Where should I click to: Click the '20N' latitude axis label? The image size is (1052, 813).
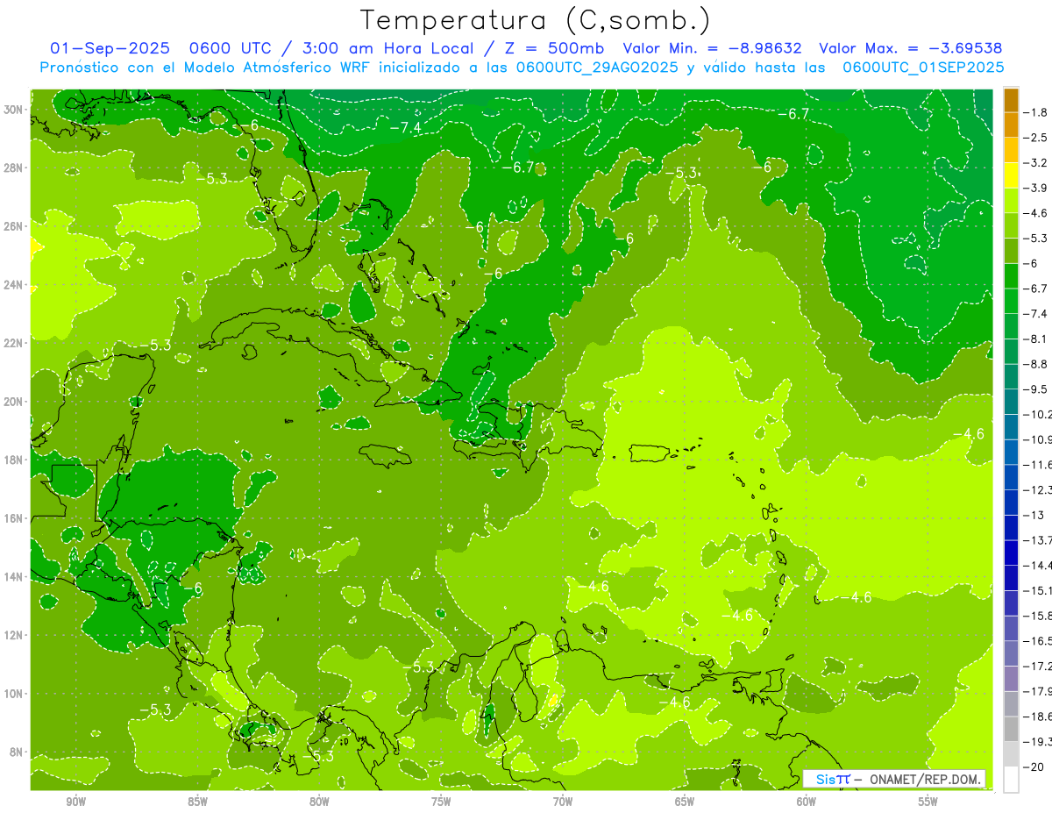(x=13, y=402)
